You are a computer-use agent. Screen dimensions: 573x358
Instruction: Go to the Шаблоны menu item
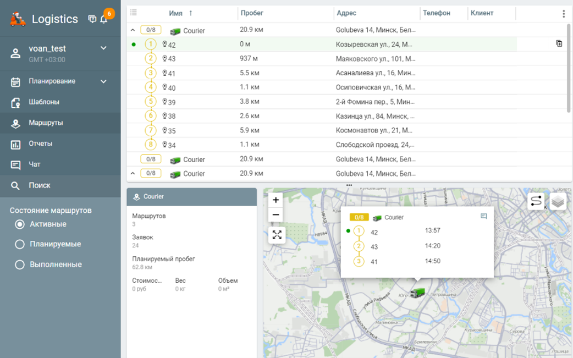44,102
